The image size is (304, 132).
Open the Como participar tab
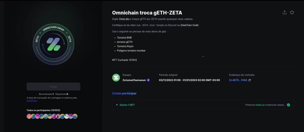[124, 93]
